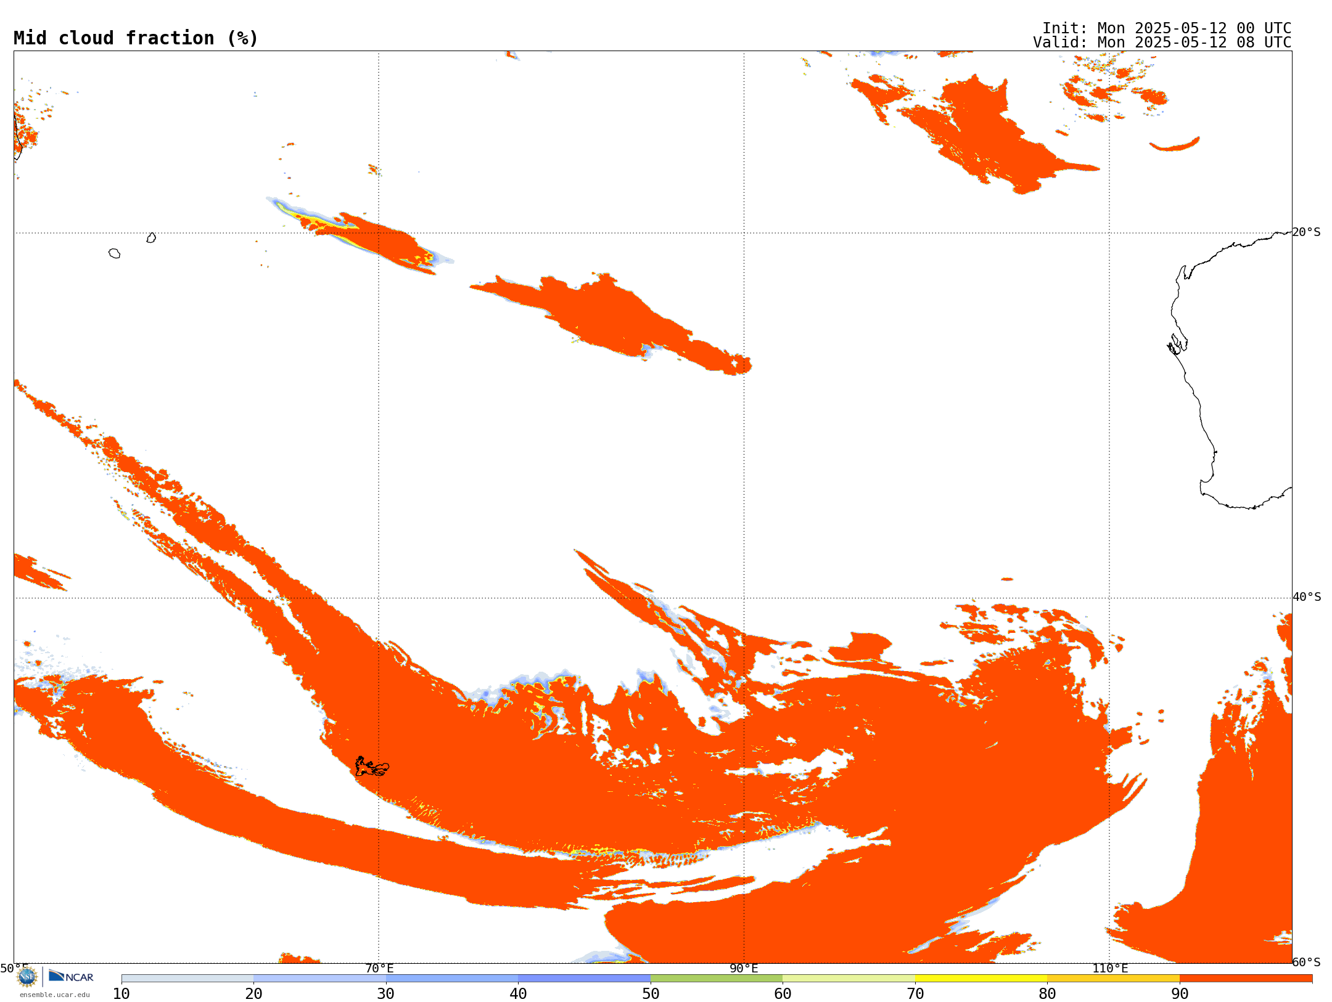Click the NCAR logo
The width and height of the screenshot is (1332, 1002).
(x=71, y=976)
